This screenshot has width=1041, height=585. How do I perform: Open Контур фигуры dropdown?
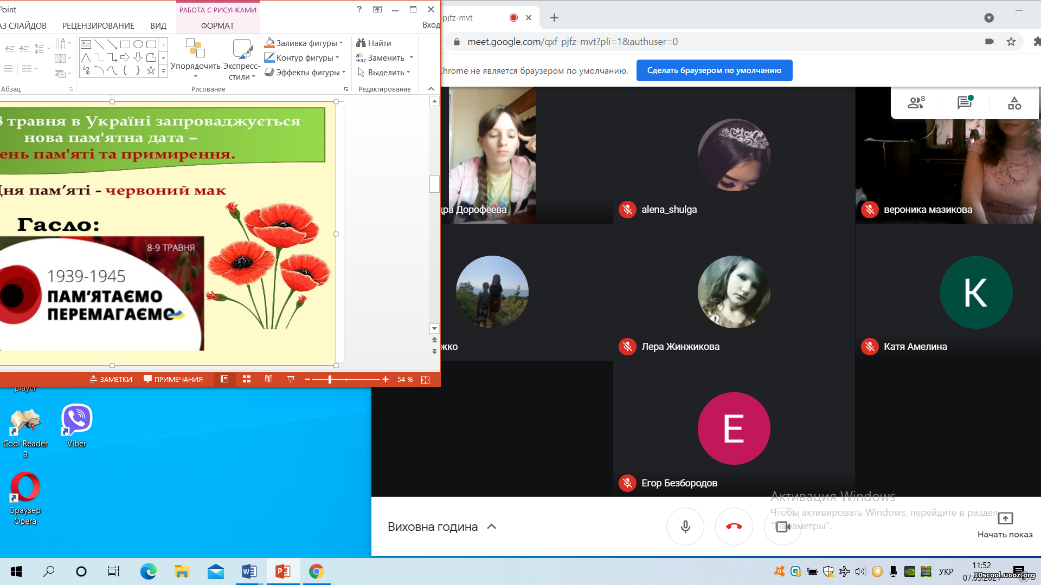coord(301,57)
